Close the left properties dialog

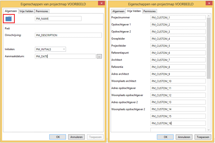[x=102, y=3]
